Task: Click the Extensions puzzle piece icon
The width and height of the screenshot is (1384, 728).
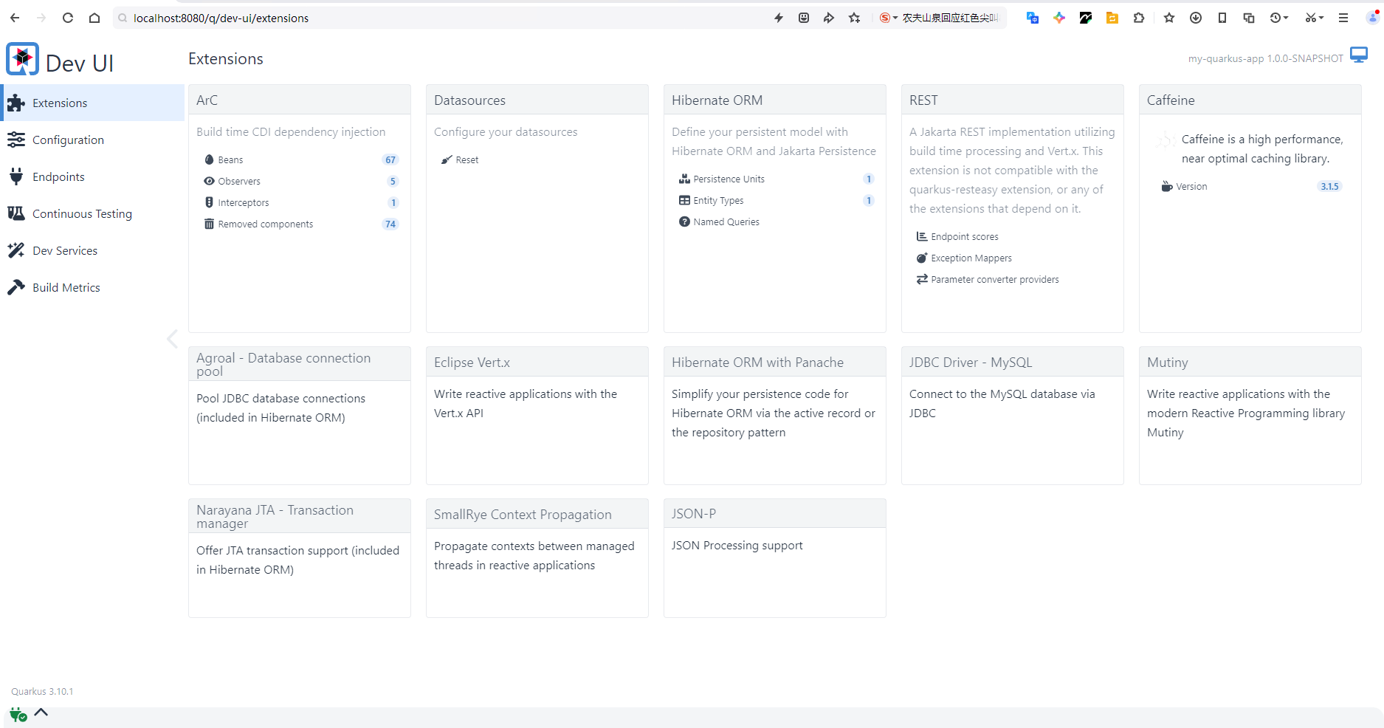Action: (16, 103)
